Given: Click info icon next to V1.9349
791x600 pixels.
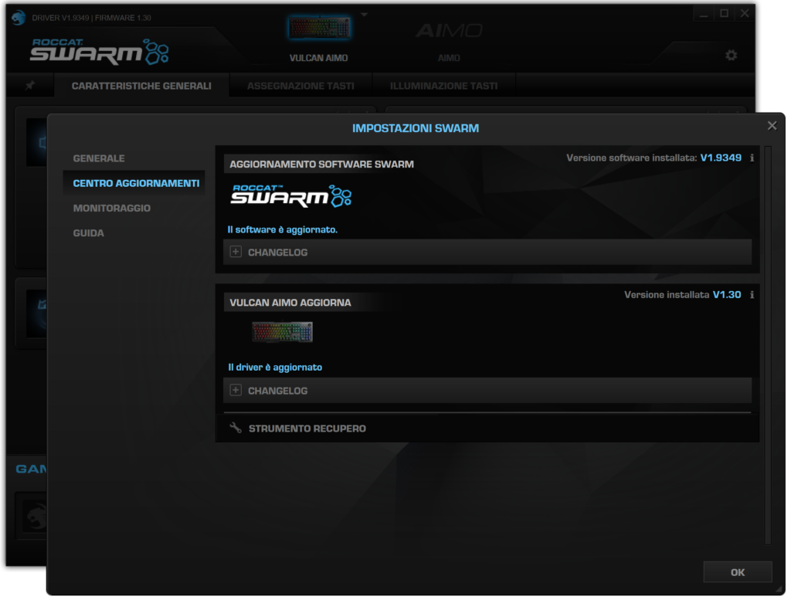Looking at the screenshot, I should 752,158.
